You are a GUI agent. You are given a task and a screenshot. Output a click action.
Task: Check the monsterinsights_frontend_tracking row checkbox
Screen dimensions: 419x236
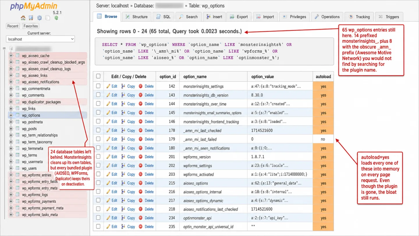pos(98,121)
